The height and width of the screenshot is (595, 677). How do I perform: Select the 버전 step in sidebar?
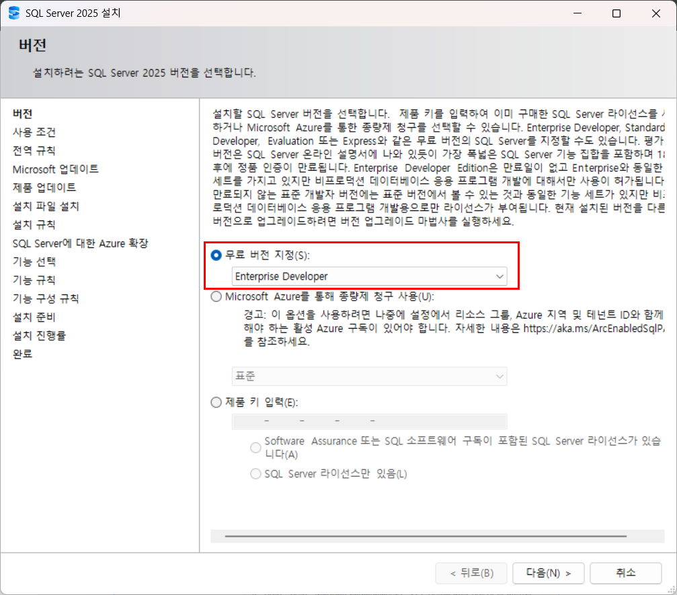pos(22,114)
